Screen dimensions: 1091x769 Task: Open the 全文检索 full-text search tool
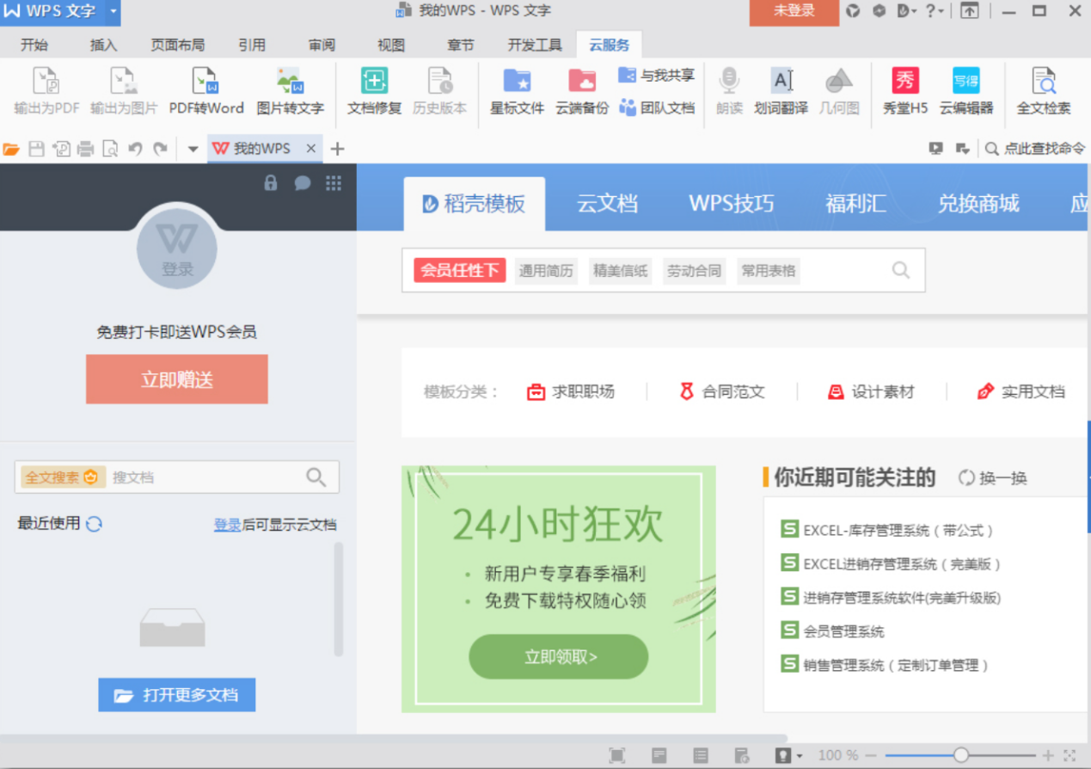(x=1043, y=92)
